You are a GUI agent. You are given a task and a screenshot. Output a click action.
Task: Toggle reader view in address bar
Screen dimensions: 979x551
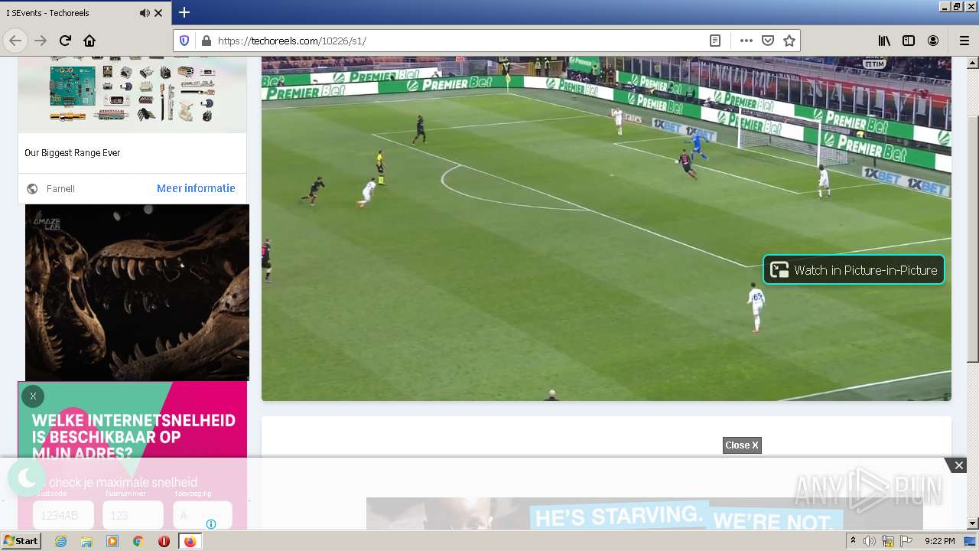click(715, 41)
